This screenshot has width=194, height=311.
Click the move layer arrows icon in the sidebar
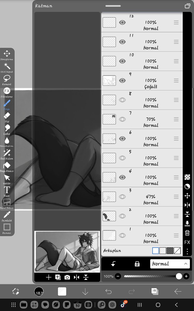pyautogui.click(x=187, y=196)
